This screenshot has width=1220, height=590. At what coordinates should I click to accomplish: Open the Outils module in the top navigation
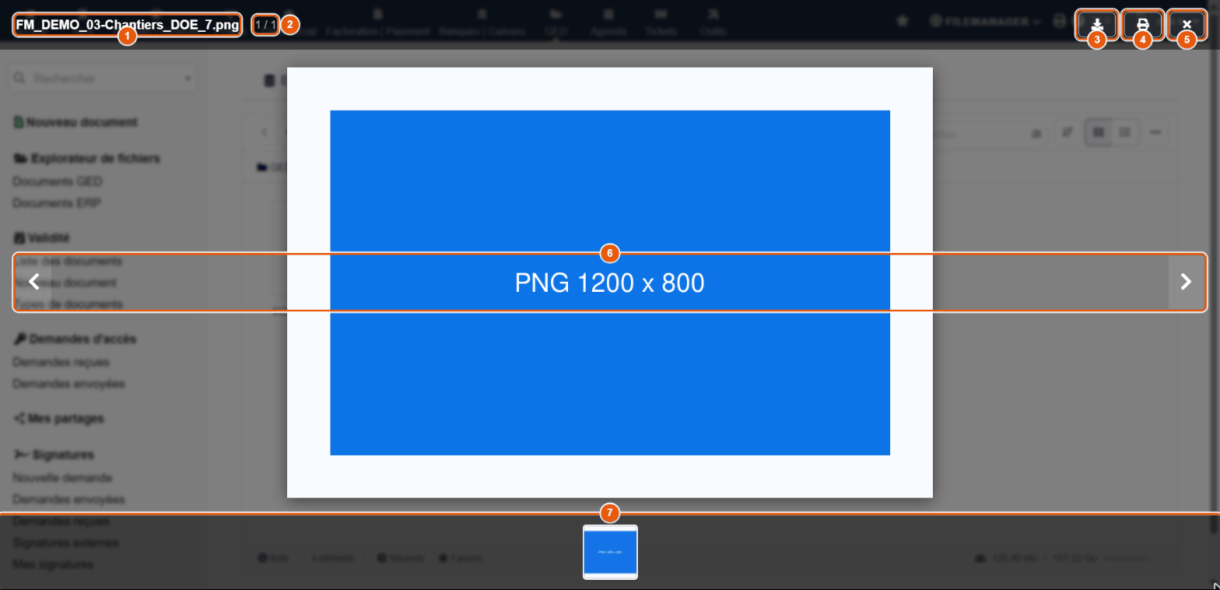[713, 23]
